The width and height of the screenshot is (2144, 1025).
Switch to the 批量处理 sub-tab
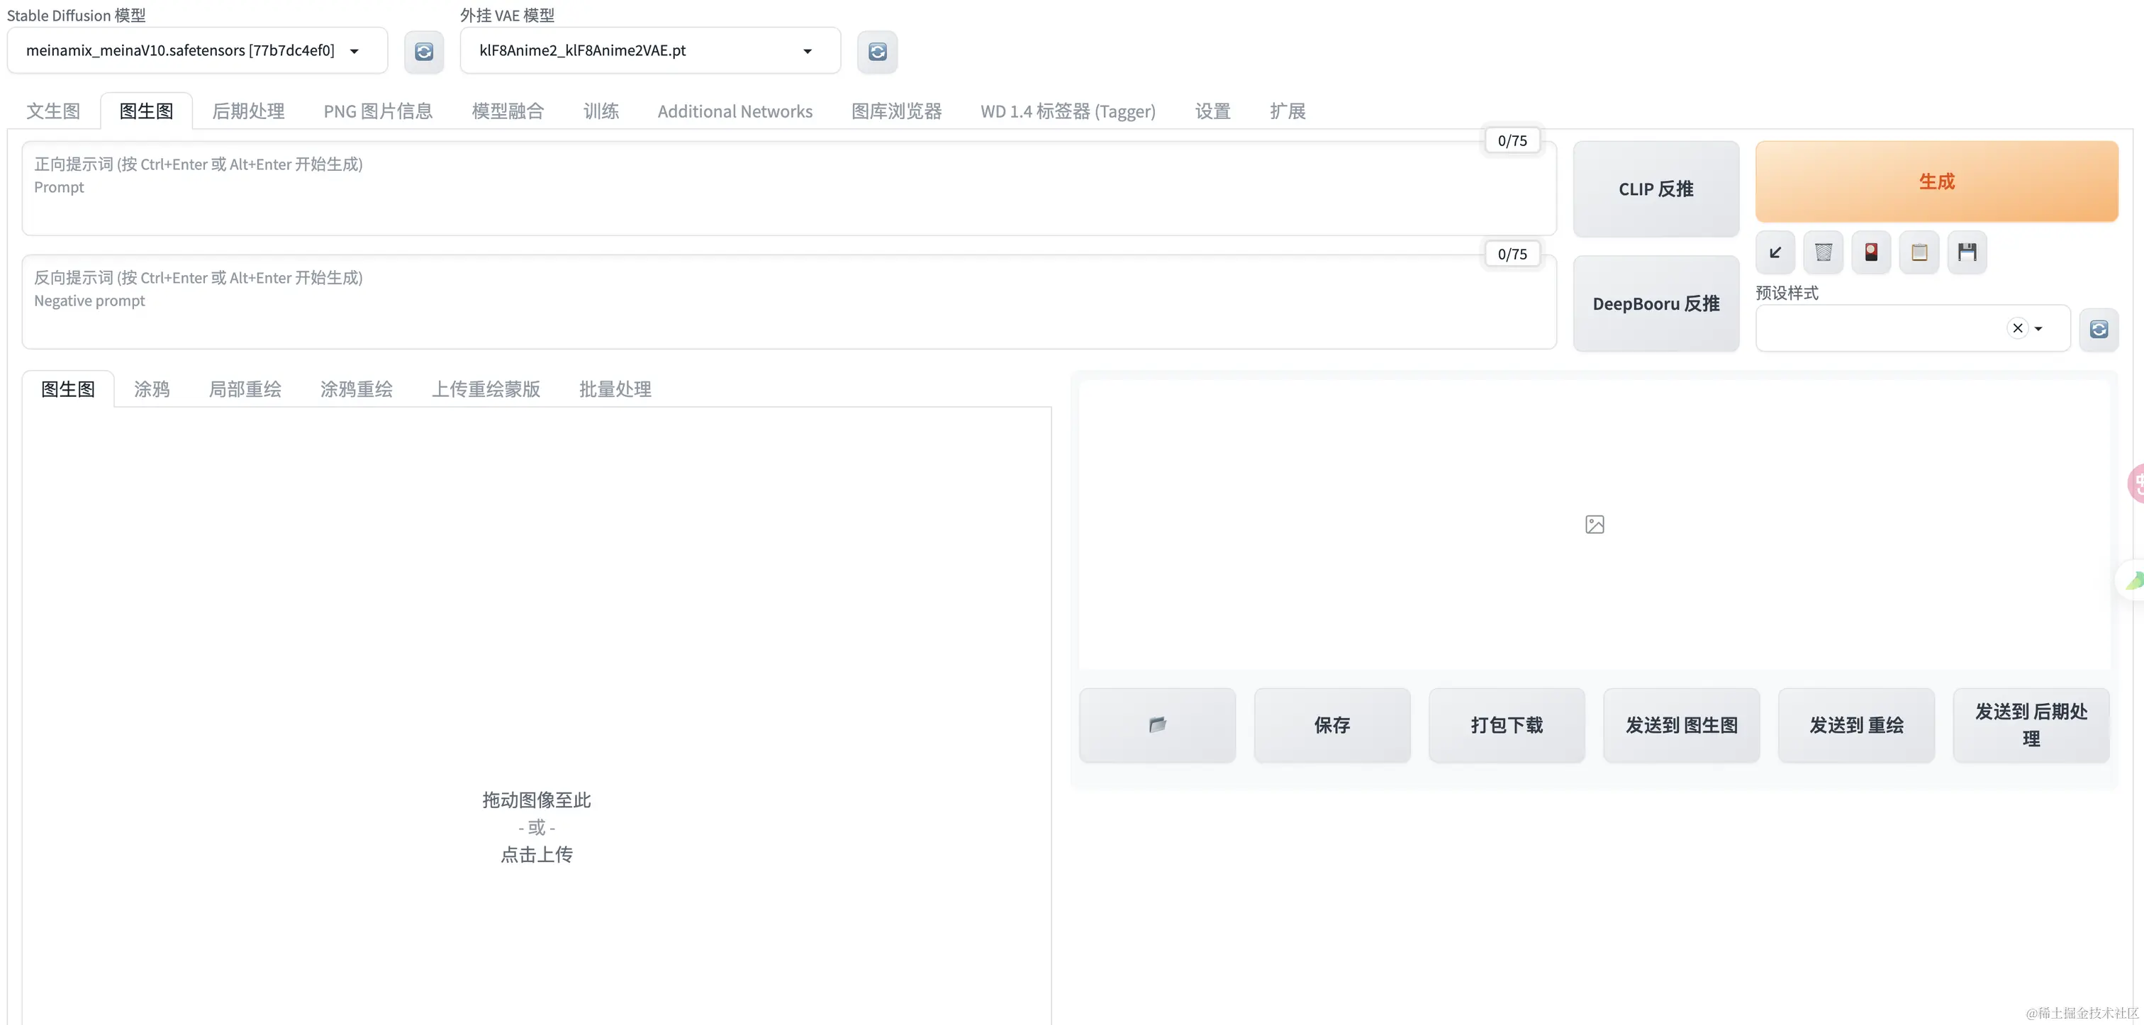(x=615, y=388)
